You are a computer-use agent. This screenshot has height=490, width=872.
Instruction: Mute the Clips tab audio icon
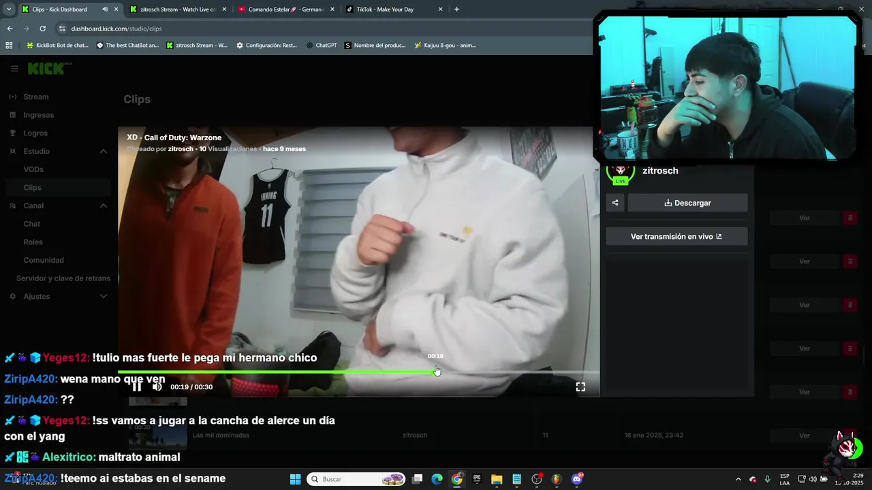[x=105, y=10]
